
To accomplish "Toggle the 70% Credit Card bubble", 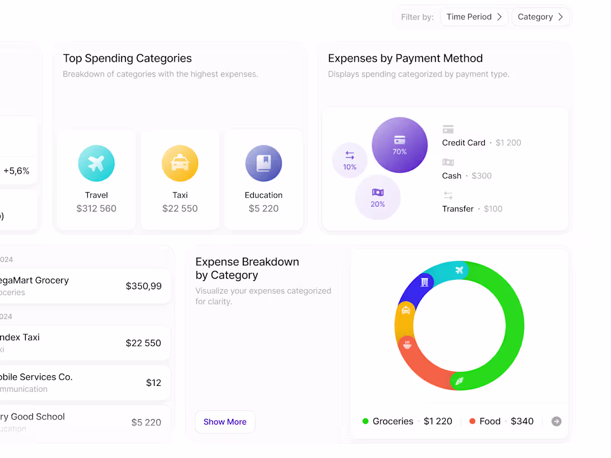I will (399, 145).
